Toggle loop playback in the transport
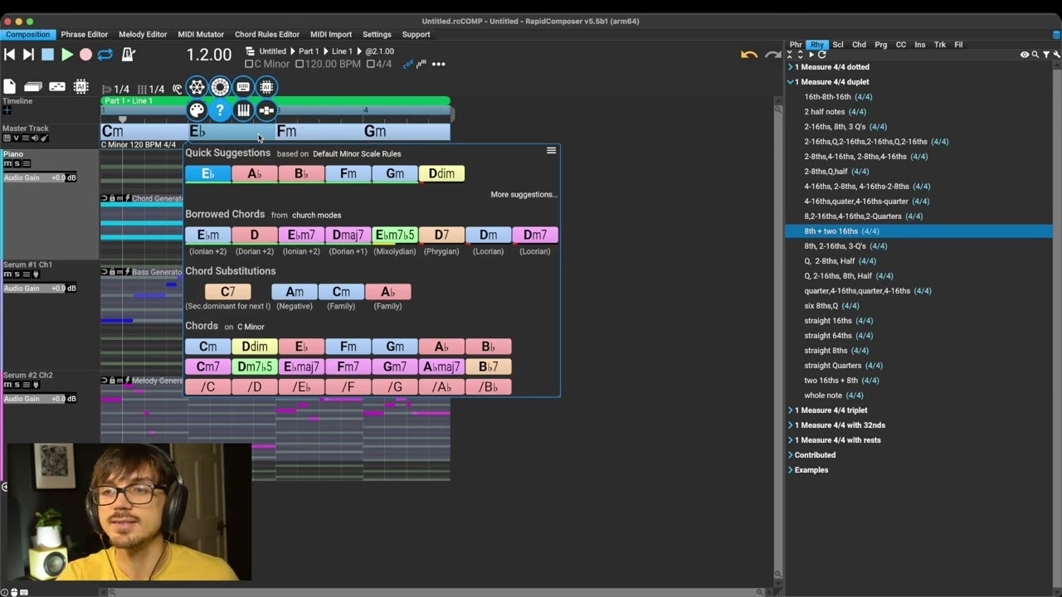 pos(105,55)
